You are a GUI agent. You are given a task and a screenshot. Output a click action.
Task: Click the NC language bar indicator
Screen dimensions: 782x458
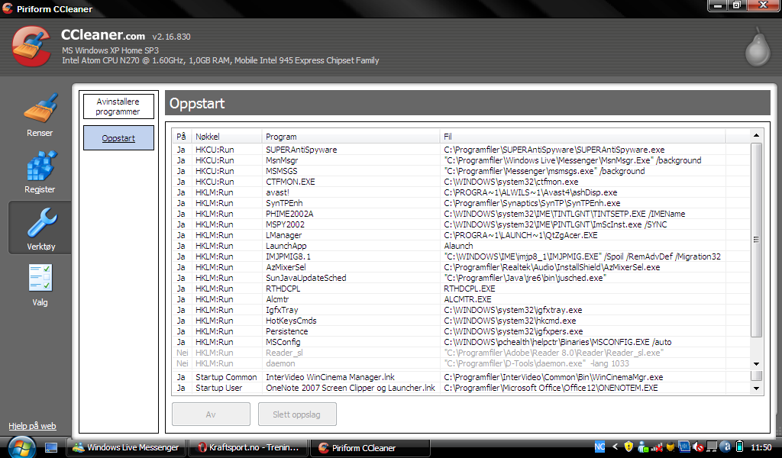[x=599, y=447]
